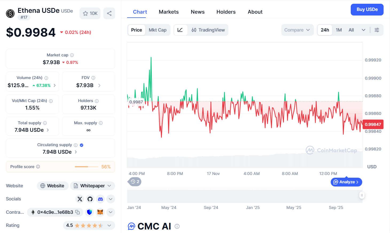Open the Holders tab
Screen dimensions: 390x233
click(226, 12)
